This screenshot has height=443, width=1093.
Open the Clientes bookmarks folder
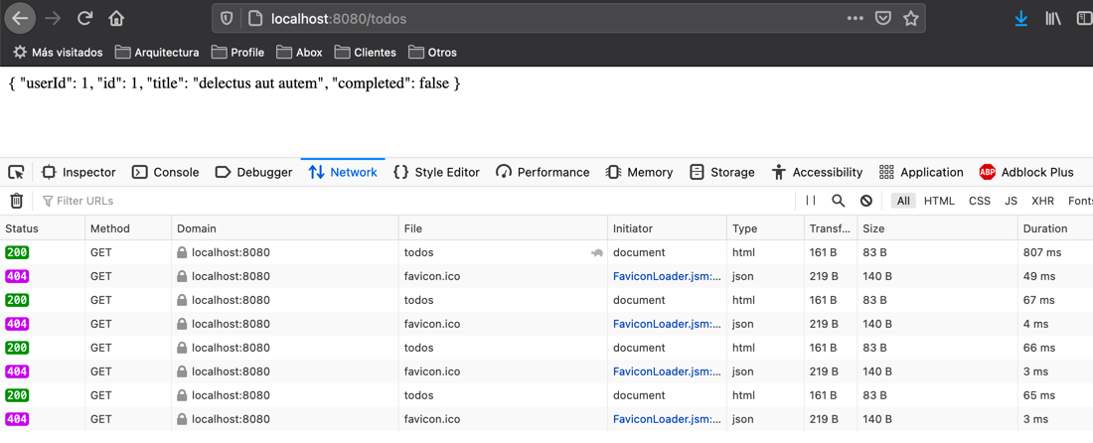(x=366, y=53)
